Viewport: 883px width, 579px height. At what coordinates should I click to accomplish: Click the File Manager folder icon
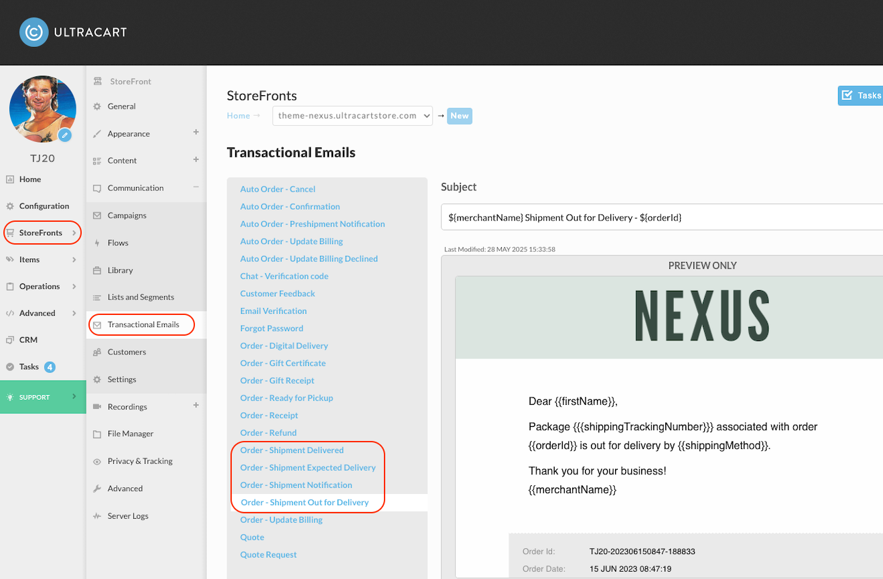click(97, 434)
